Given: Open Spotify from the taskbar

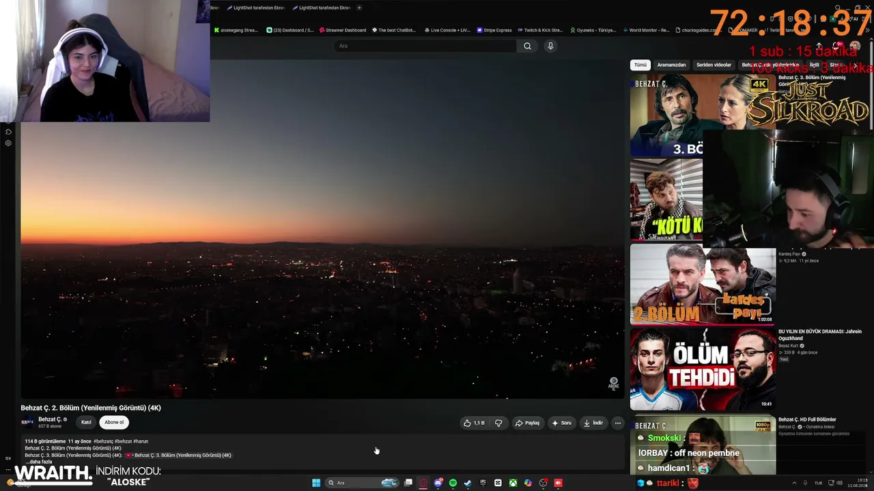Looking at the screenshot, I should [x=453, y=483].
